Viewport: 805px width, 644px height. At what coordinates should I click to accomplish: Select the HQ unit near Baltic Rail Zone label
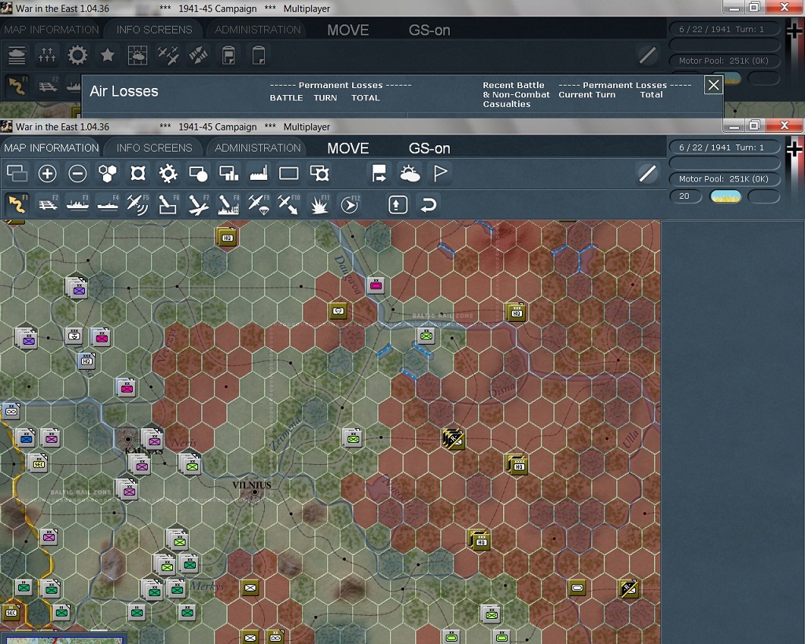(x=516, y=312)
